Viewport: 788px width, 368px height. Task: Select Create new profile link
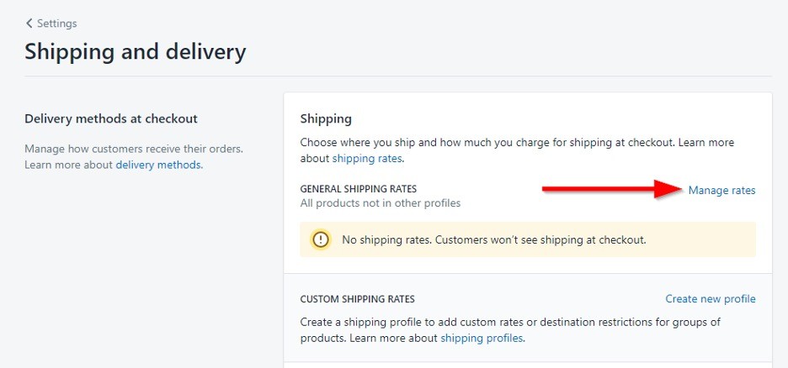711,299
